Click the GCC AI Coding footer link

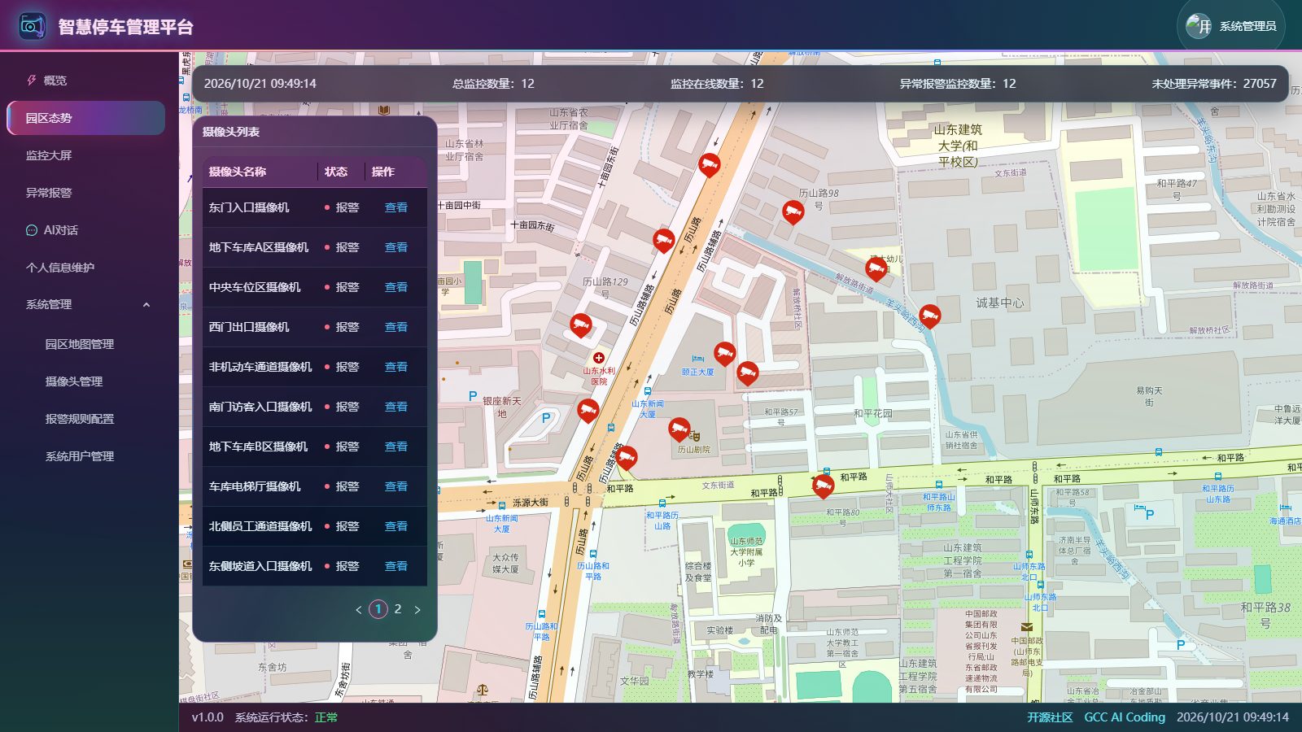point(1125,717)
